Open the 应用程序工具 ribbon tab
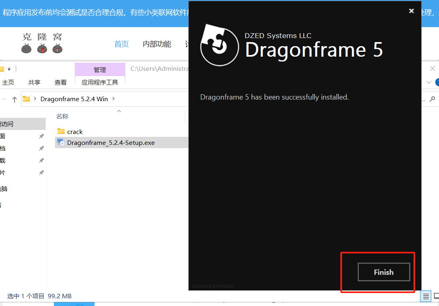The image size is (439, 306). [x=100, y=83]
